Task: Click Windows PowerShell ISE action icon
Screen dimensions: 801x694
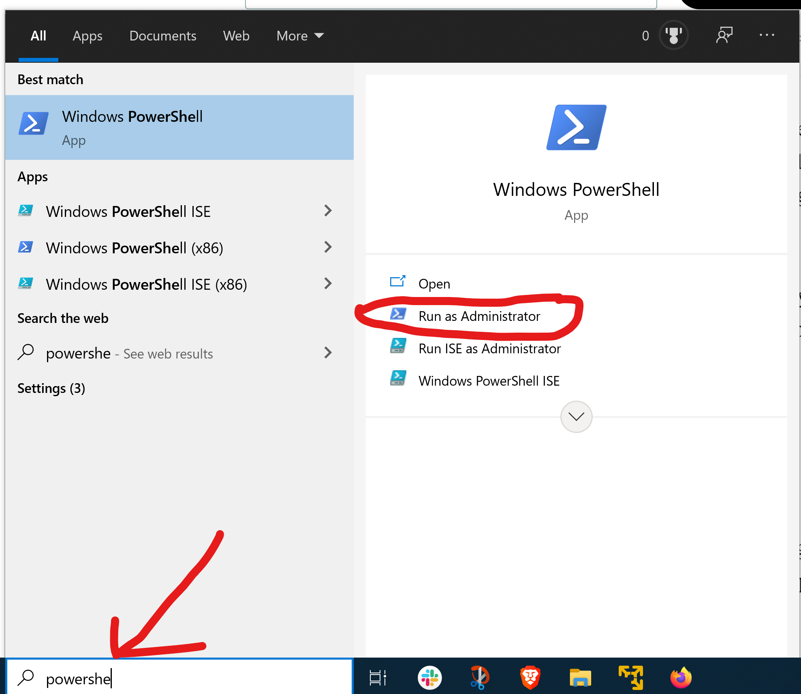Action: (398, 378)
